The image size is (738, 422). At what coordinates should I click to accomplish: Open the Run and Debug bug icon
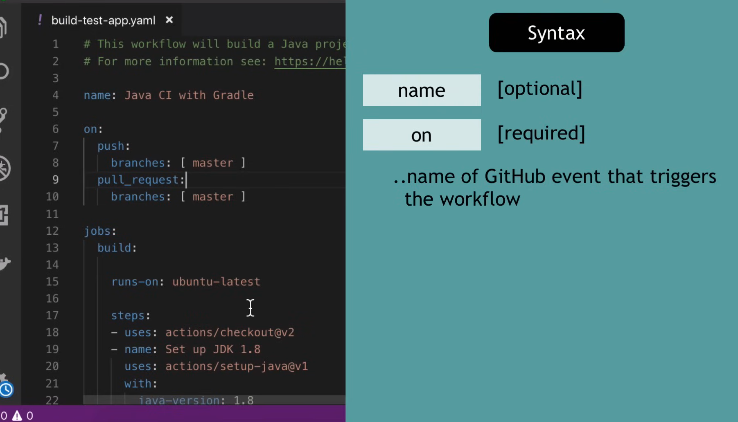(x=4, y=168)
